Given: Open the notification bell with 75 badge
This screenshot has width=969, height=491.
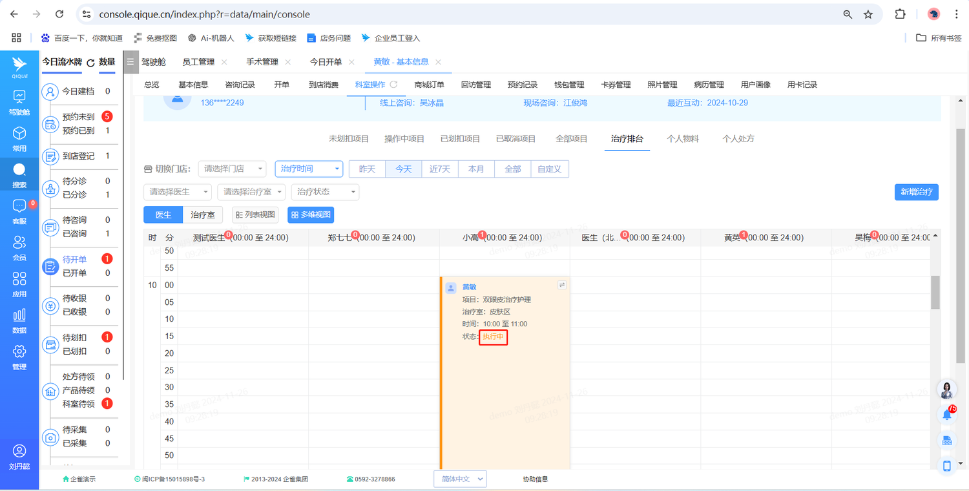Looking at the screenshot, I should coord(947,415).
